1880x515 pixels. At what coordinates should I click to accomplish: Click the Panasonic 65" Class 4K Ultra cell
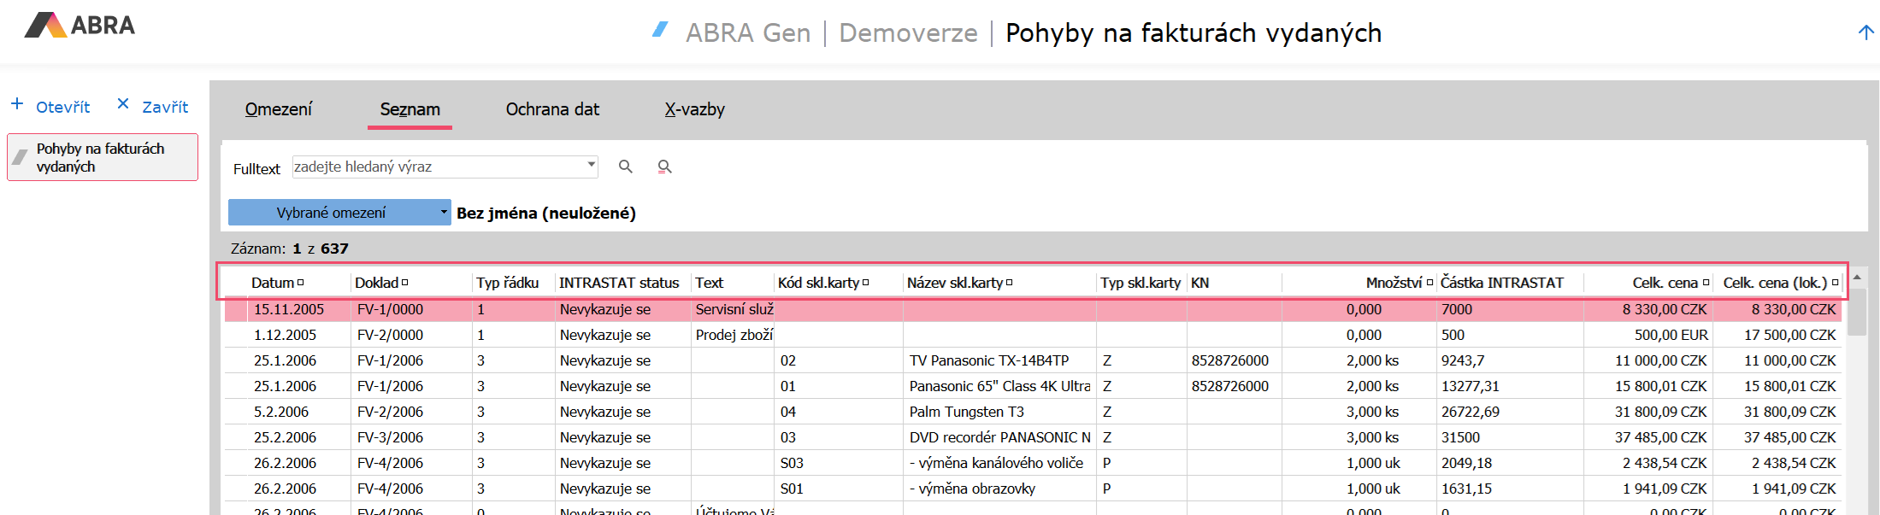click(999, 386)
